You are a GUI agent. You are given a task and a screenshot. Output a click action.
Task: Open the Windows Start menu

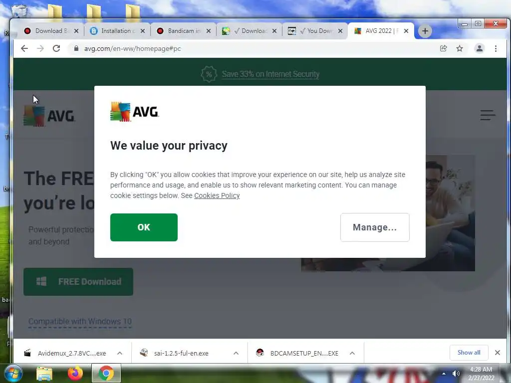tap(13, 373)
